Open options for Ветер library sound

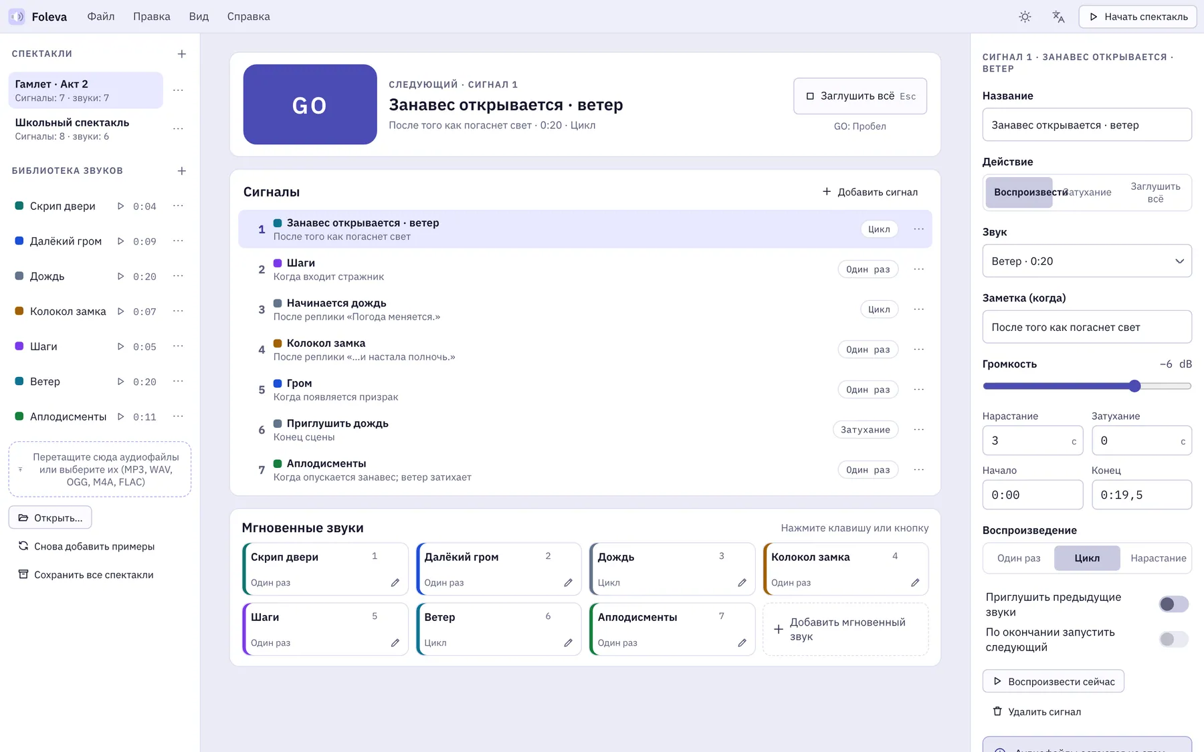pos(178,382)
